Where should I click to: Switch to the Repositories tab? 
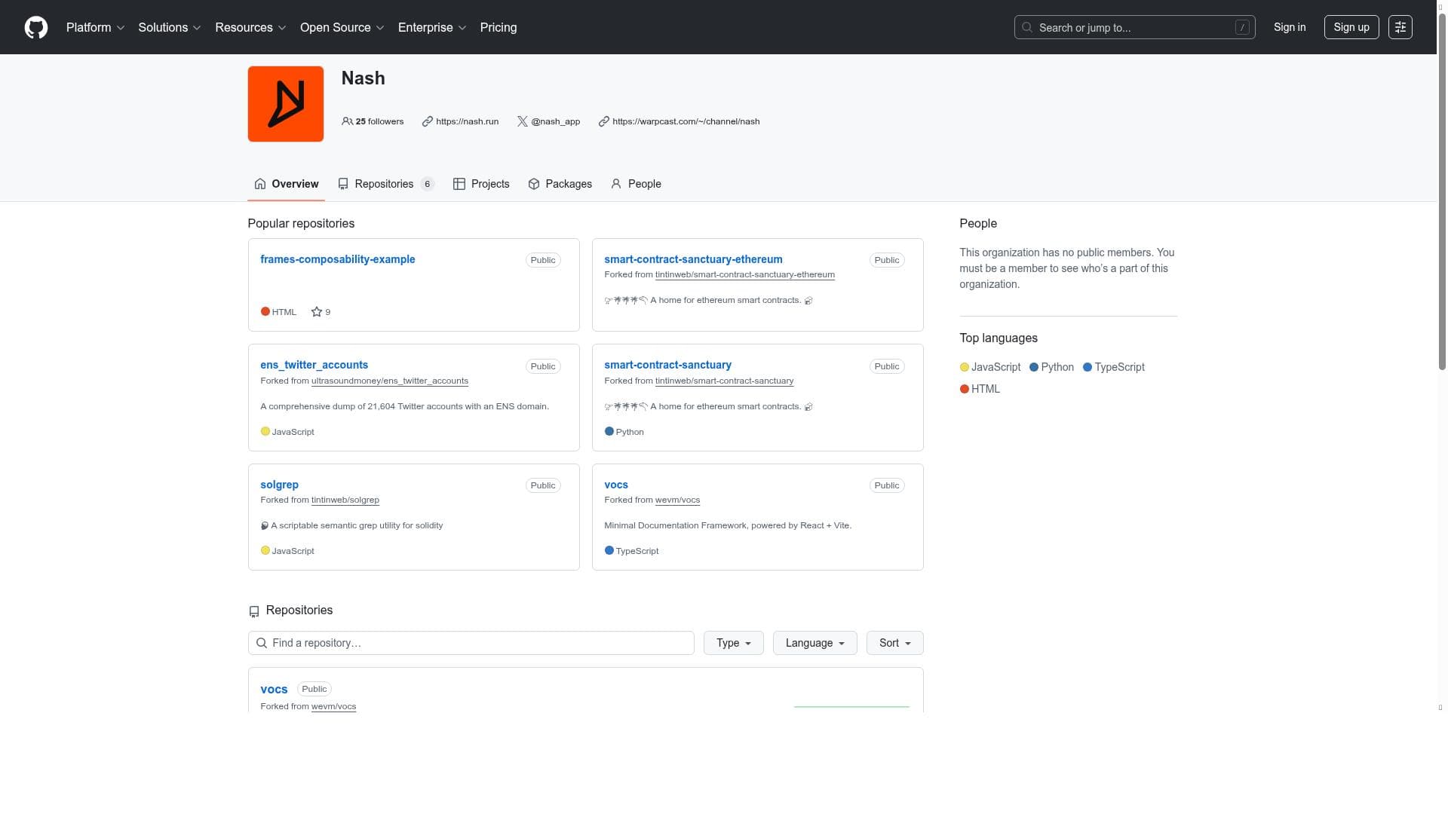[385, 184]
